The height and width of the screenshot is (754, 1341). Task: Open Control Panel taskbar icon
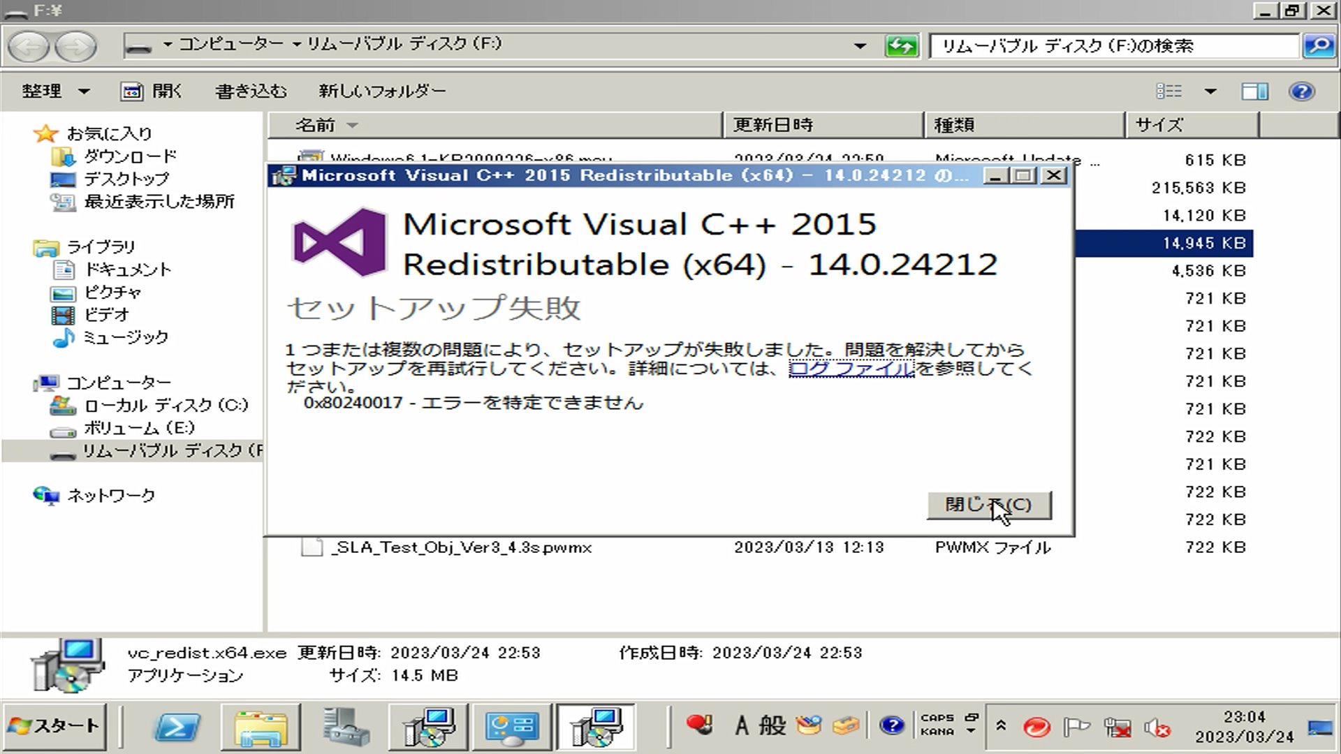pyautogui.click(x=511, y=727)
